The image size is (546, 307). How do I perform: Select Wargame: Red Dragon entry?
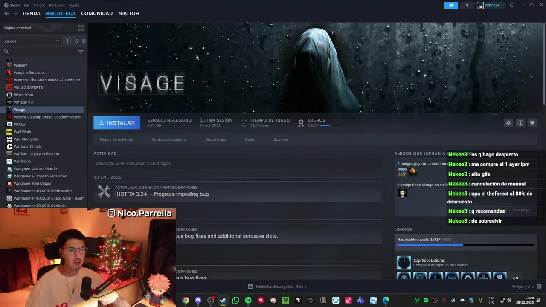click(33, 183)
